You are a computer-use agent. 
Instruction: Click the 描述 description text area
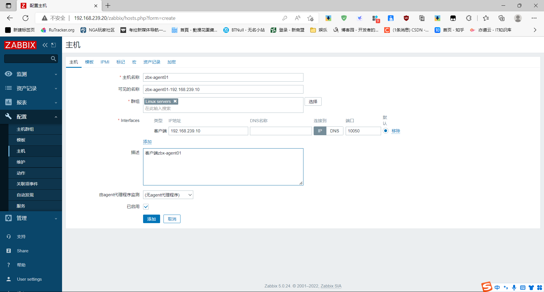click(223, 167)
